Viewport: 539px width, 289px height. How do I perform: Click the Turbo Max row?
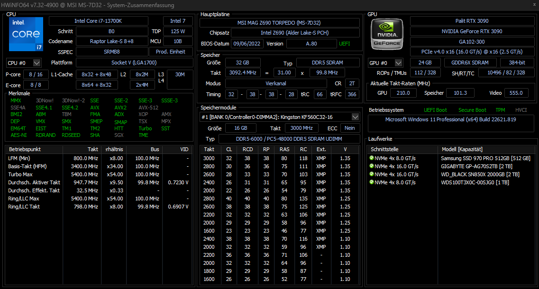point(99,174)
